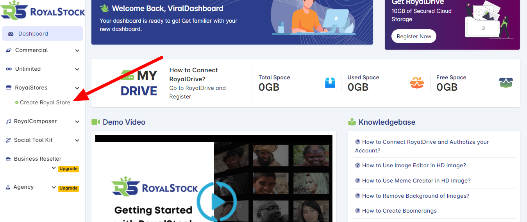Click question icon beside Meme Creator article
This screenshot has height=222, width=527.
[x=357, y=181]
